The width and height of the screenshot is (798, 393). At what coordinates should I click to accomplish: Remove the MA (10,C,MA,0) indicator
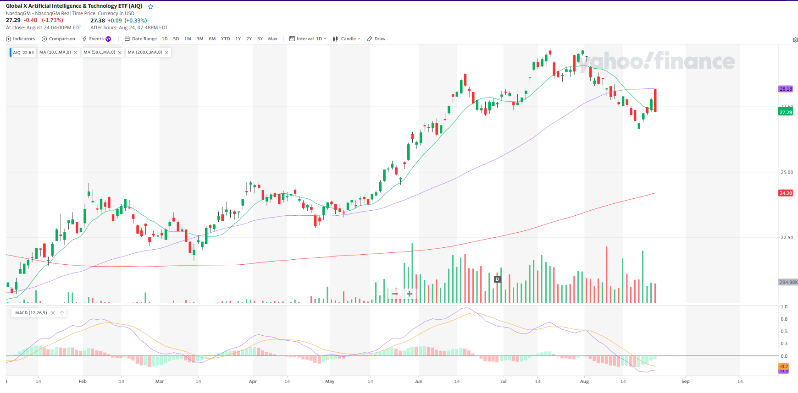(x=76, y=52)
